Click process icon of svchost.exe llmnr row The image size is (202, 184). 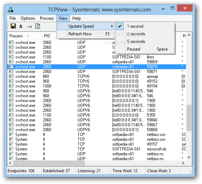pyautogui.click(x=11, y=57)
